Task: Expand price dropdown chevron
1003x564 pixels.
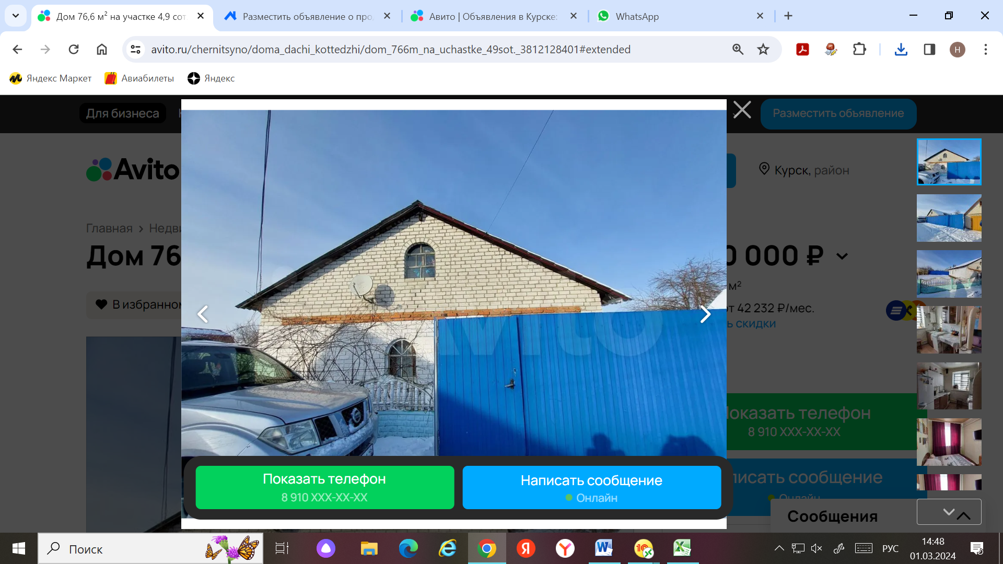Action: [842, 256]
